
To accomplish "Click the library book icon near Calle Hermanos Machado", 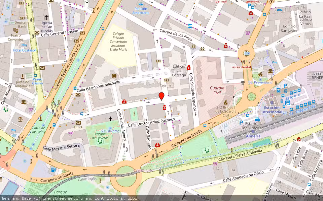I will click(114, 76).
